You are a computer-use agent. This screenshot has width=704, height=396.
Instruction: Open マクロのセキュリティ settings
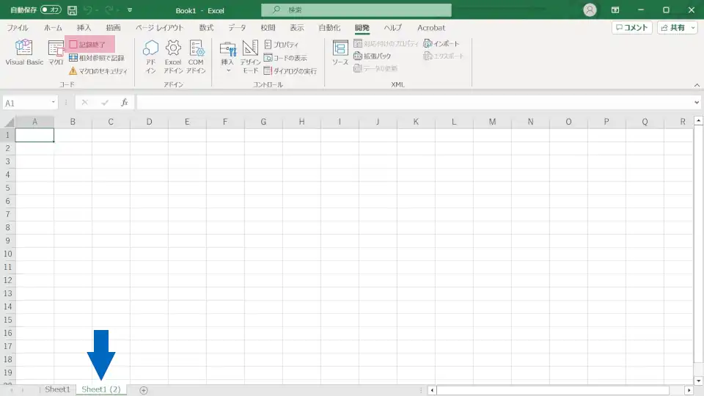pyautogui.click(x=98, y=71)
